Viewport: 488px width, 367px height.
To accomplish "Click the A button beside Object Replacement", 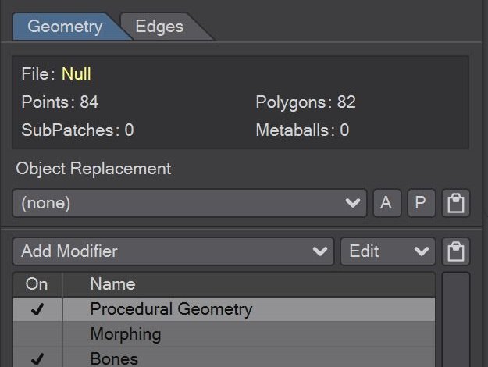I will pos(386,203).
